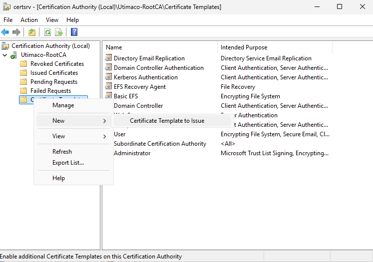Screen dimensions: 373x262
Task: Open the Pending Requests folder
Action: [x=53, y=82]
